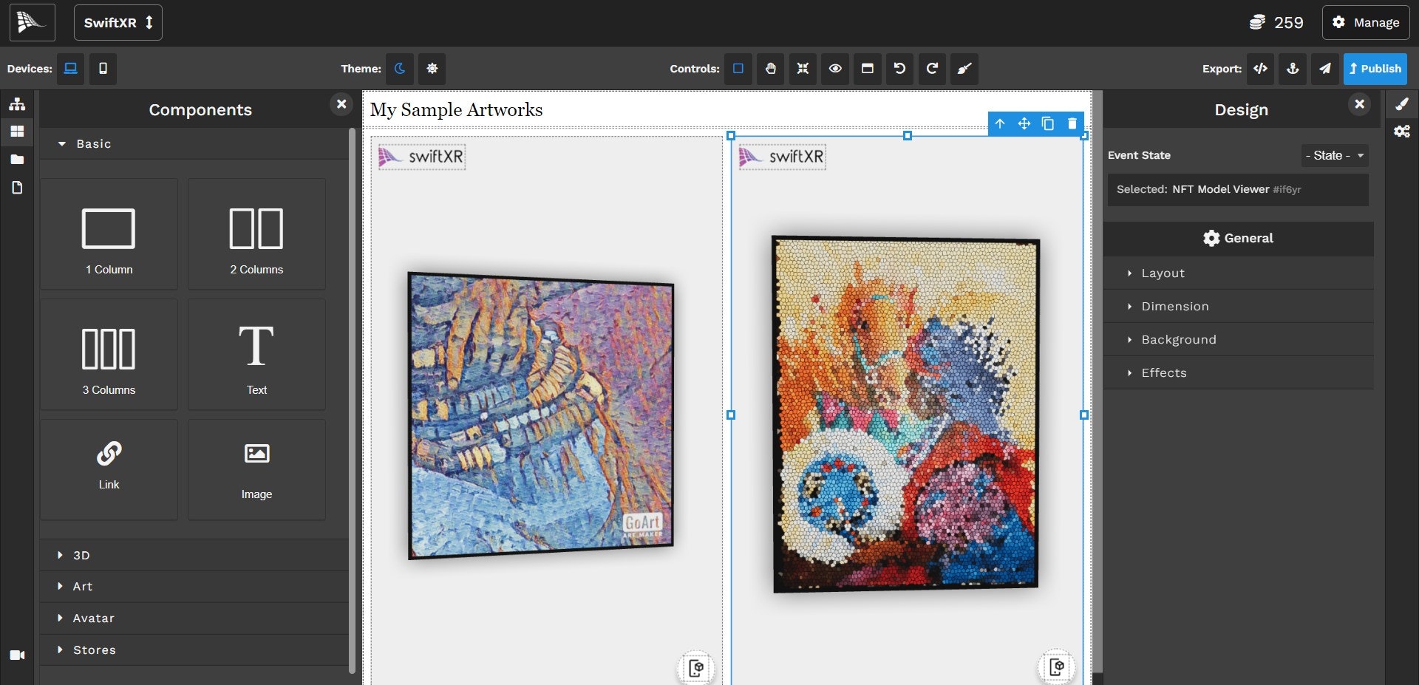Collapse the Basic components category
Viewport: 1419px width, 685px height.
[x=194, y=144]
